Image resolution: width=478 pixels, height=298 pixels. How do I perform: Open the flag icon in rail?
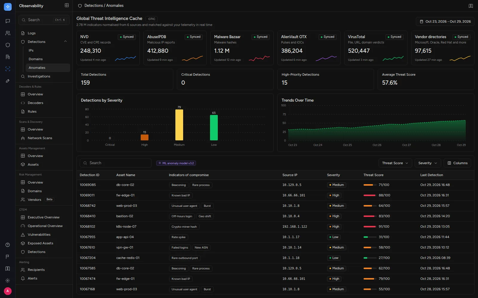click(8, 257)
